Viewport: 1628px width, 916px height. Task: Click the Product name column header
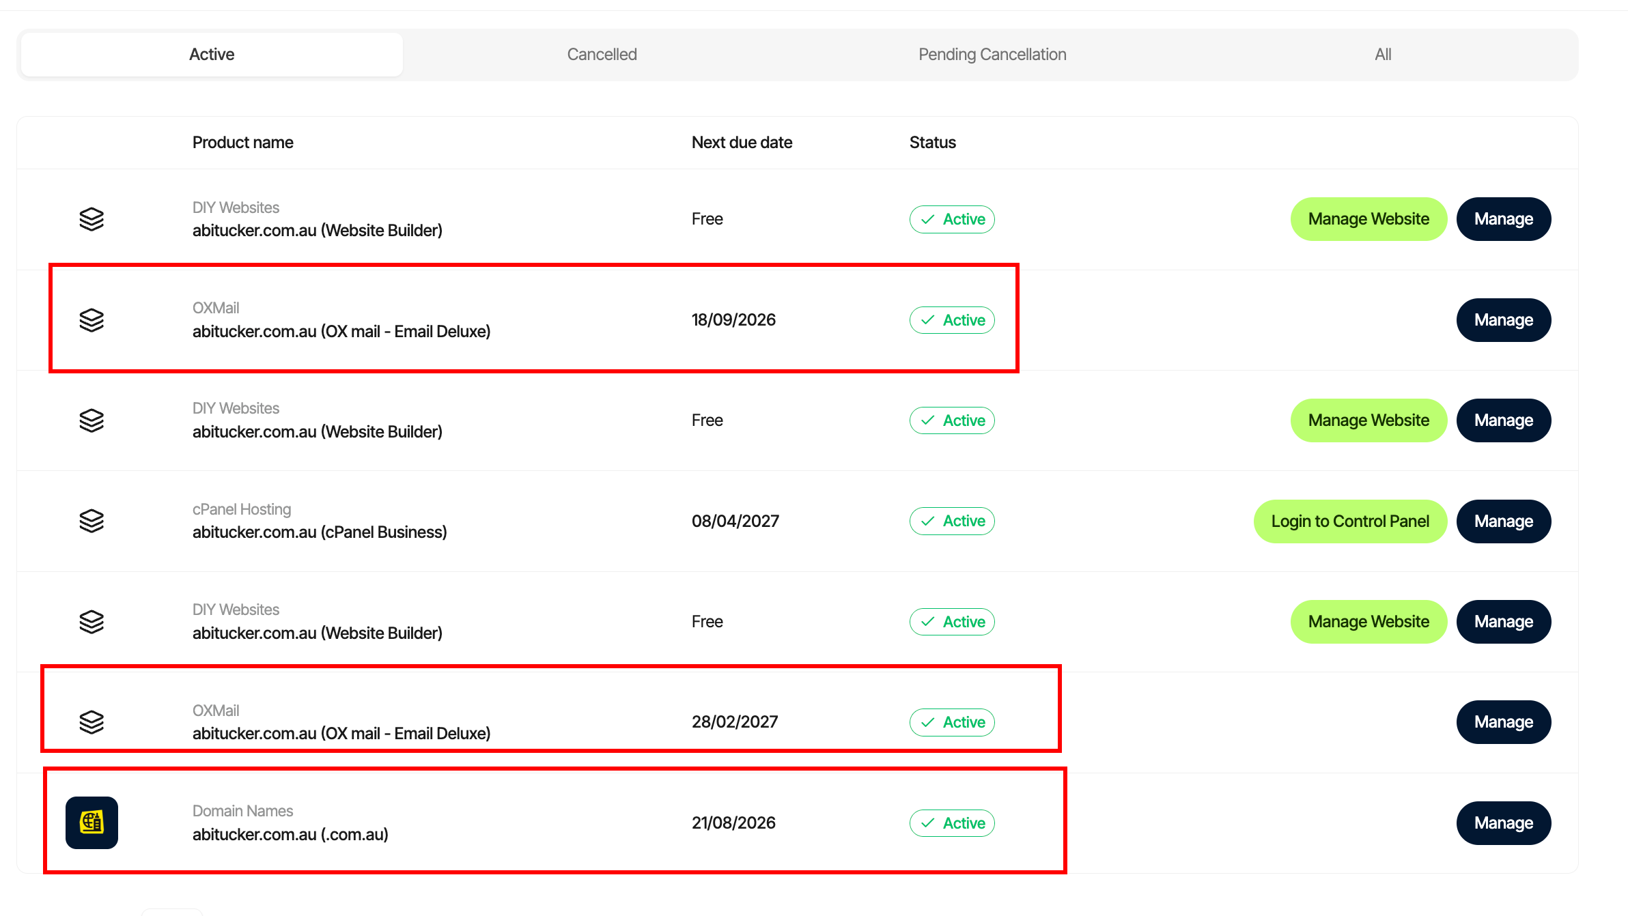(x=242, y=143)
